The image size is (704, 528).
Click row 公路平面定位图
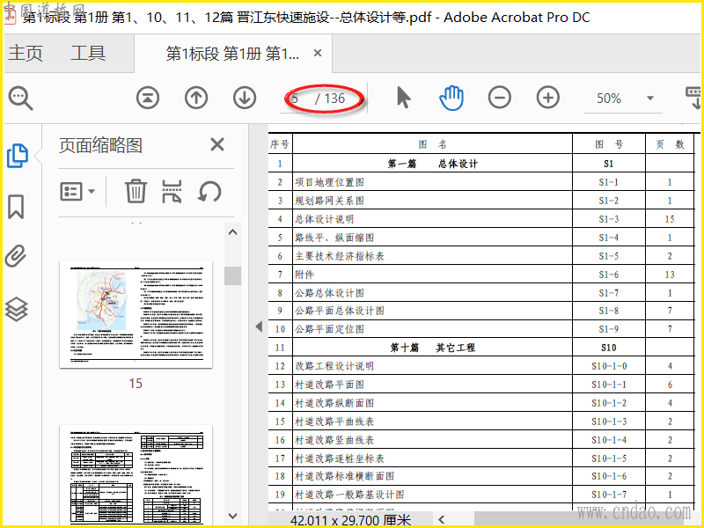[481, 329]
